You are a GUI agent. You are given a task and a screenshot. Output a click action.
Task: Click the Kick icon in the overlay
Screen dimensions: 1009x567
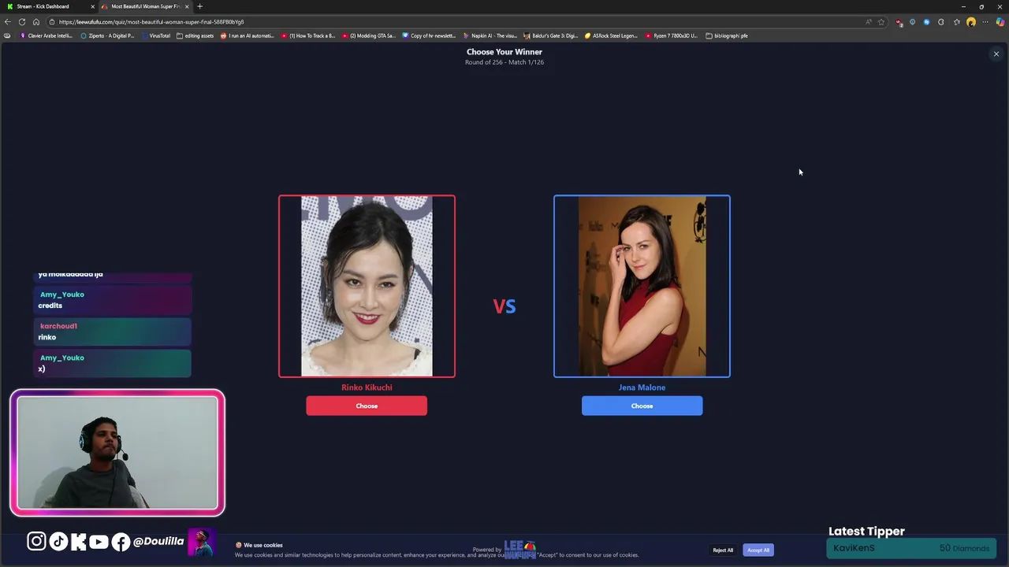pyautogui.click(x=78, y=541)
